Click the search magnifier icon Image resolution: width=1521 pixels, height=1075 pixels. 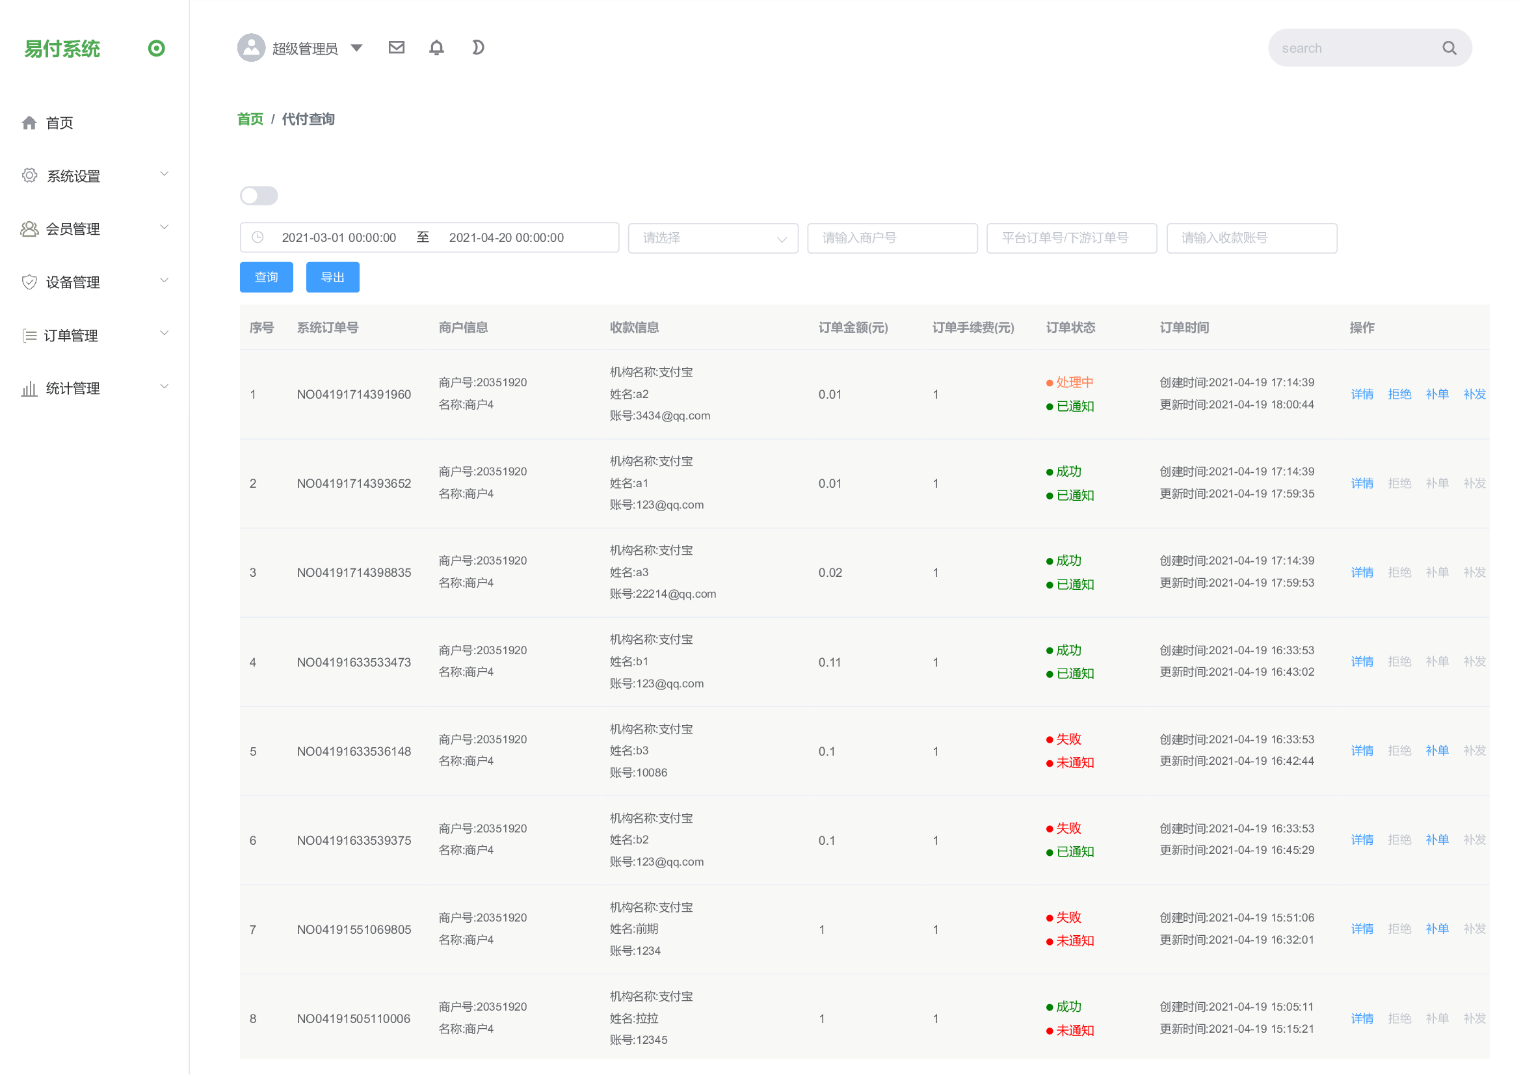click(1449, 48)
